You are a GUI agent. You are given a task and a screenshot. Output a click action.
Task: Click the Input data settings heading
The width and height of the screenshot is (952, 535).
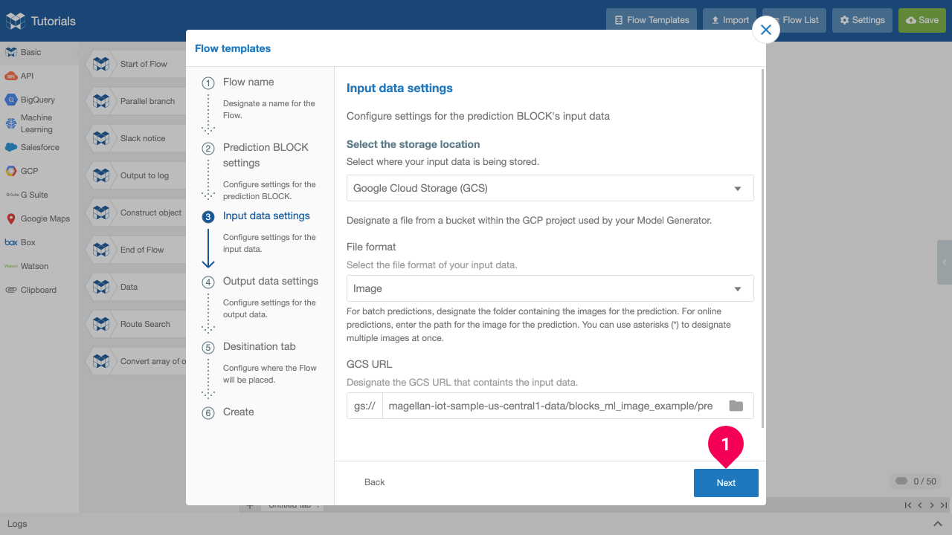pyautogui.click(x=399, y=88)
